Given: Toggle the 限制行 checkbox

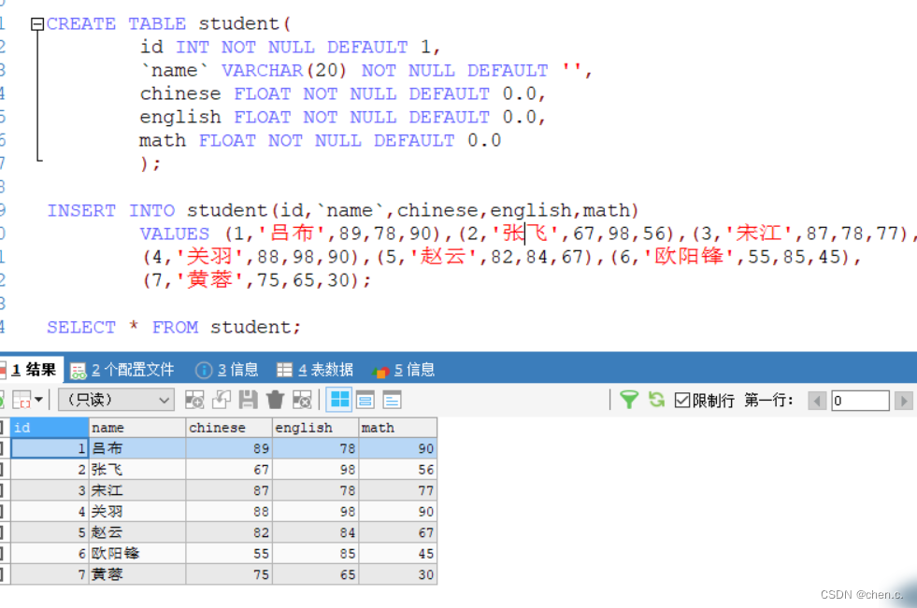Looking at the screenshot, I should pyautogui.click(x=681, y=400).
